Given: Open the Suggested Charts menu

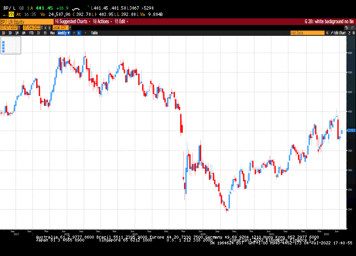Looking at the screenshot, I should click(x=73, y=22).
